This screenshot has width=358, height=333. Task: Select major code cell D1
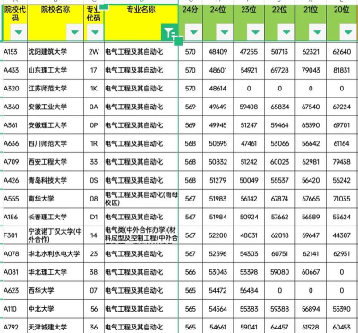[94, 217]
